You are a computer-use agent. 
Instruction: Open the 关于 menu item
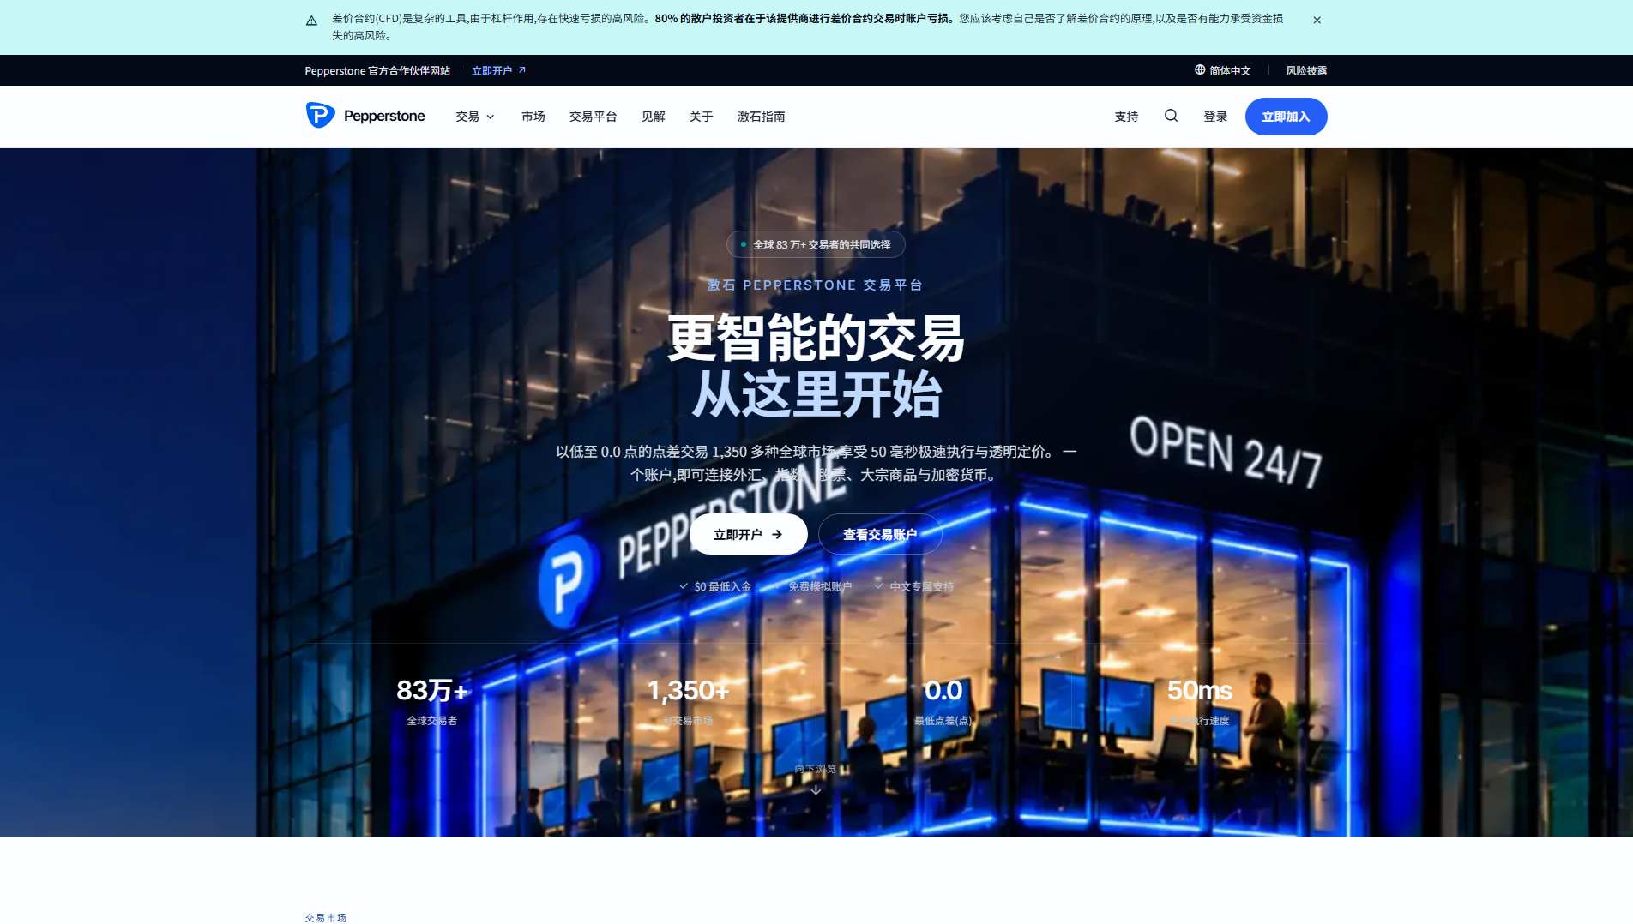coord(701,117)
